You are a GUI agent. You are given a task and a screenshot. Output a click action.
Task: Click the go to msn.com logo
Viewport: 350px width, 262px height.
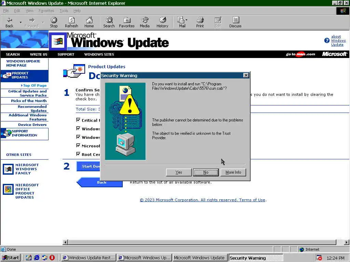pyautogui.click(x=300, y=54)
